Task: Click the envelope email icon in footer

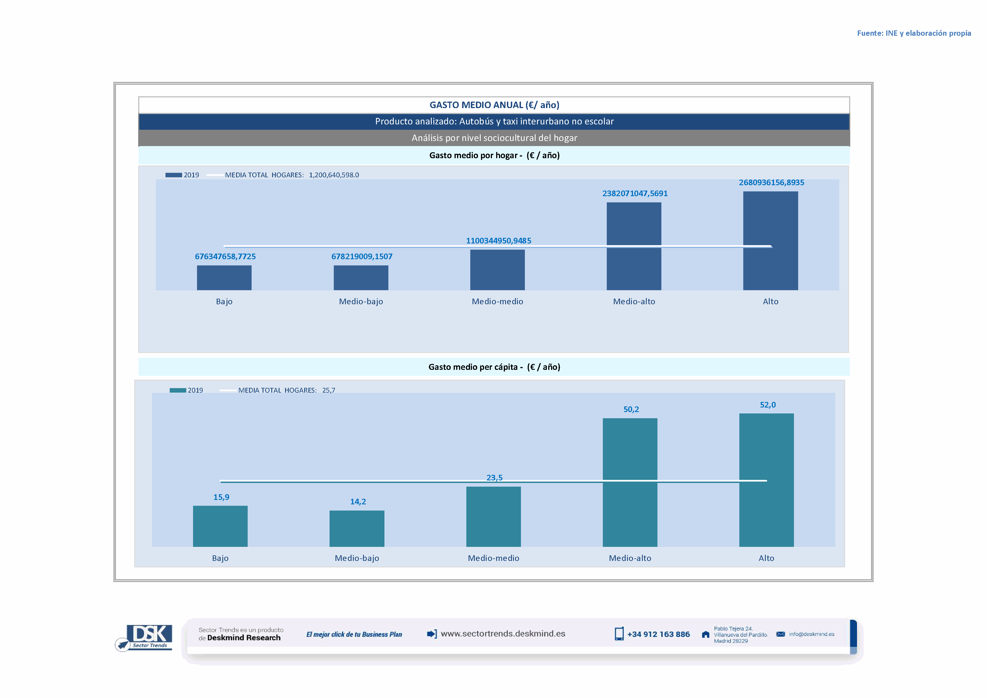Action: [x=781, y=634]
